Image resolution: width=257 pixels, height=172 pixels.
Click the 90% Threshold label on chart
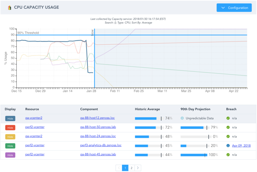pyautogui.click(x=28, y=33)
